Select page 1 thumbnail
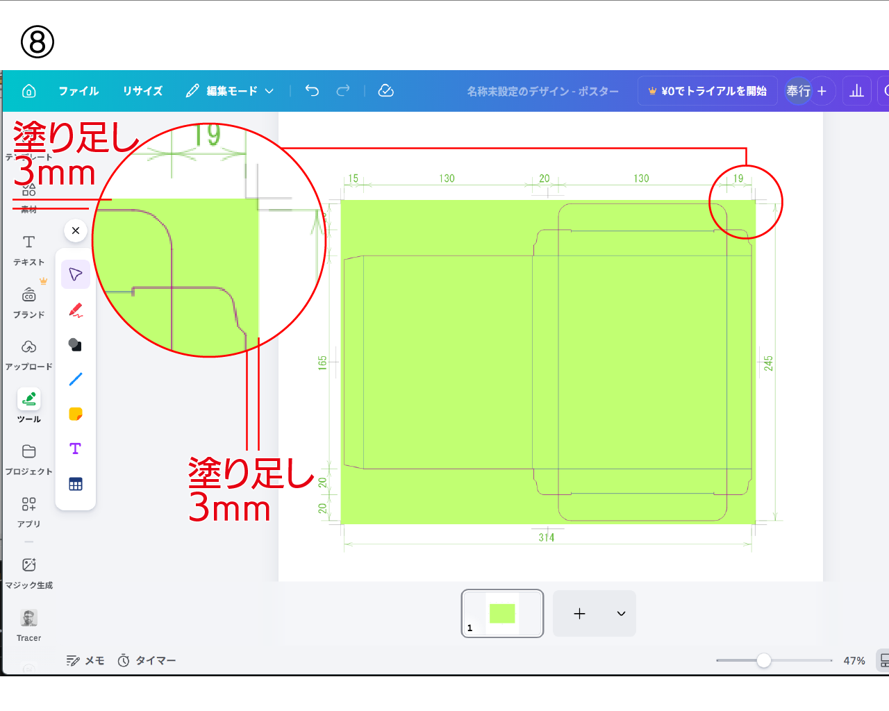 click(502, 613)
